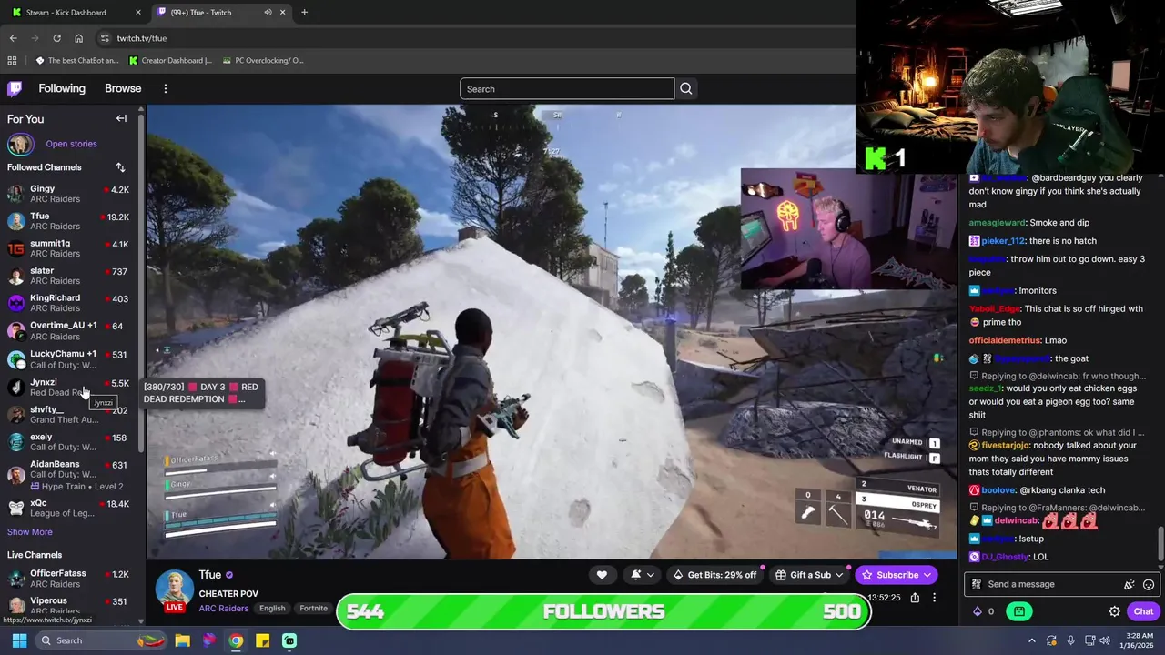Viewport: 1165px width, 655px height.
Task: Open the browser apps grid
Action: pyautogui.click(x=12, y=61)
